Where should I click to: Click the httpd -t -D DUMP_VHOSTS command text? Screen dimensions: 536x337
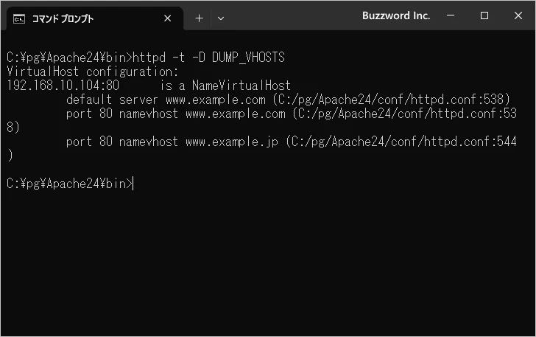coord(207,58)
